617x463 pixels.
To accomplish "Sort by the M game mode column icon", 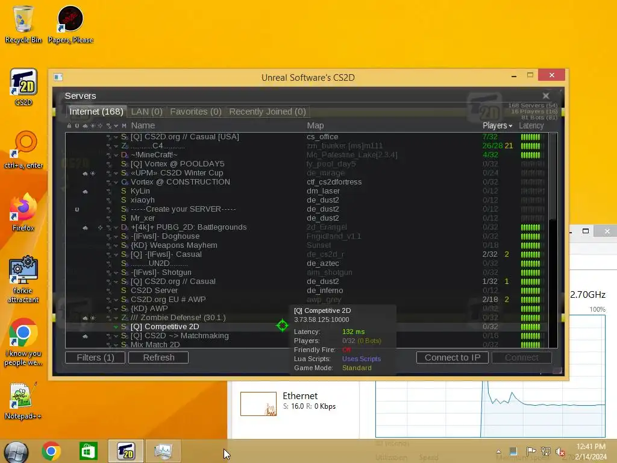I will tap(124, 126).
